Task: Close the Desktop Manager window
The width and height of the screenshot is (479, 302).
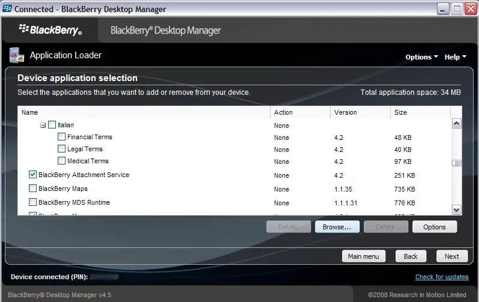Action: tap(471, 9)
